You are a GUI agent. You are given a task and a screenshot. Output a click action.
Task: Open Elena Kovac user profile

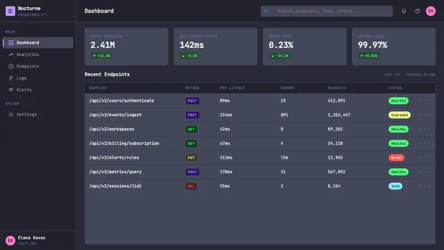tap(38, 241)
